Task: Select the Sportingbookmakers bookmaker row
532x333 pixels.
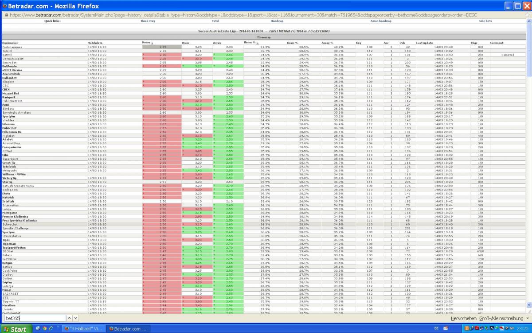Action: [264, 113]
